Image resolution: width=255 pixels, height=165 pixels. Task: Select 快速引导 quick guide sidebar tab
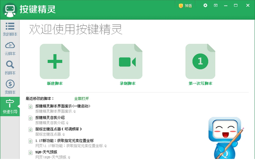[x=10, y=107]
